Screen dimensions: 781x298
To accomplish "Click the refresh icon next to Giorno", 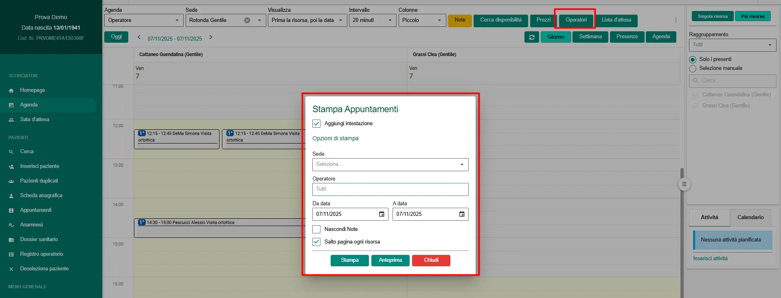I will tap(531, 37).
